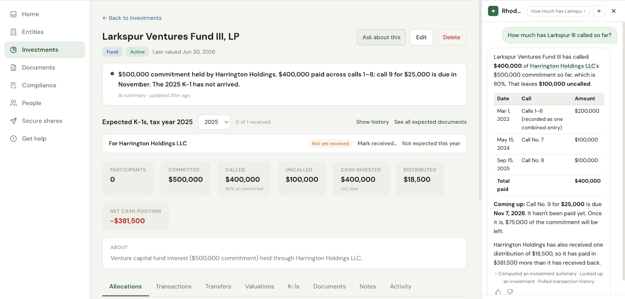This screenshot has height=299, width=625.
Task: Click the Active status tag
Action: (x=137, y=52)
